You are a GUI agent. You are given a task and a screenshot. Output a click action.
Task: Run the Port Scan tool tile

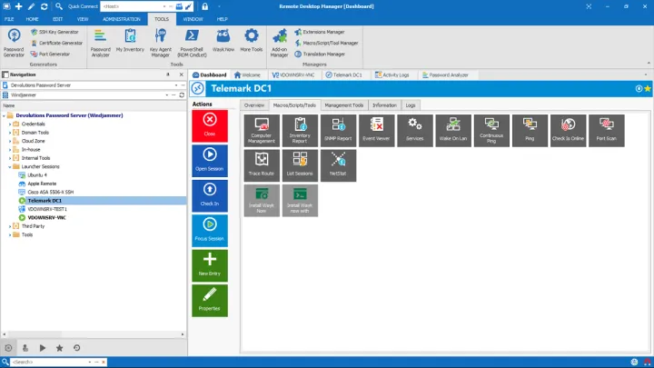point(606,130)
